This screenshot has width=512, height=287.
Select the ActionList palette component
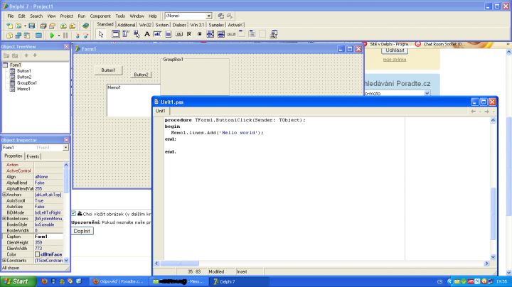[x=274, y=34]
